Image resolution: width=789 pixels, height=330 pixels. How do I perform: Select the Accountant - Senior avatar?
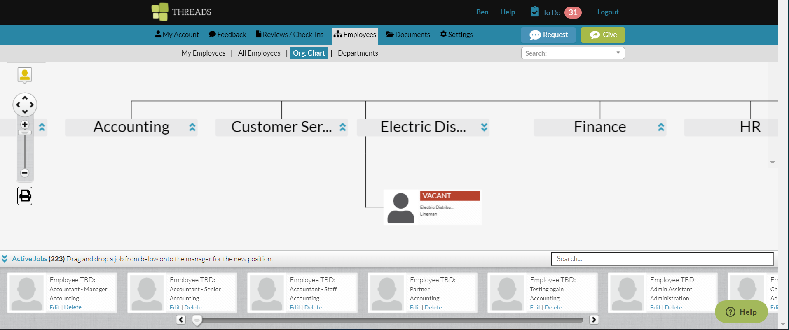pyautogui.click(x=147, y=293)
